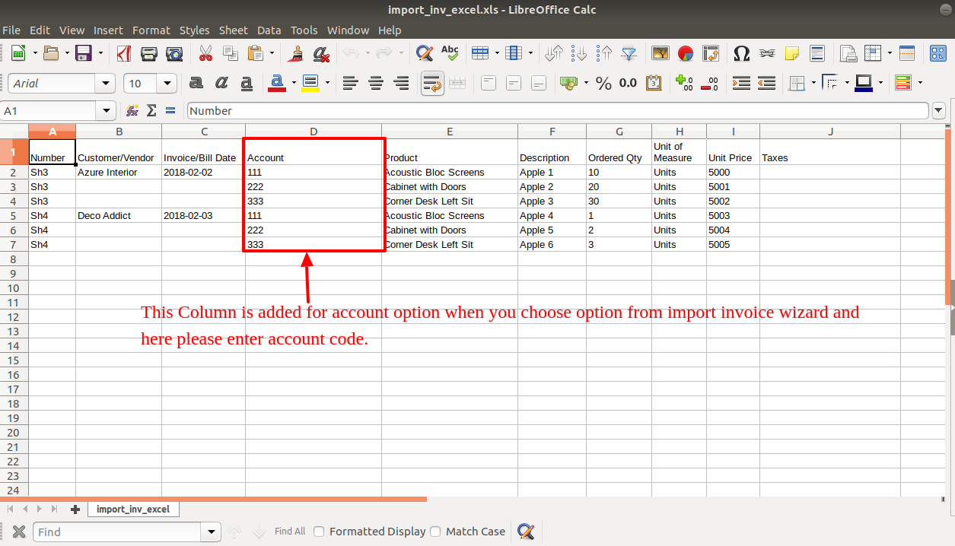This screenshot has width=955, height=546.
Task: Open Find & Replace from toolbar
Action: click(x=425, y=53)
